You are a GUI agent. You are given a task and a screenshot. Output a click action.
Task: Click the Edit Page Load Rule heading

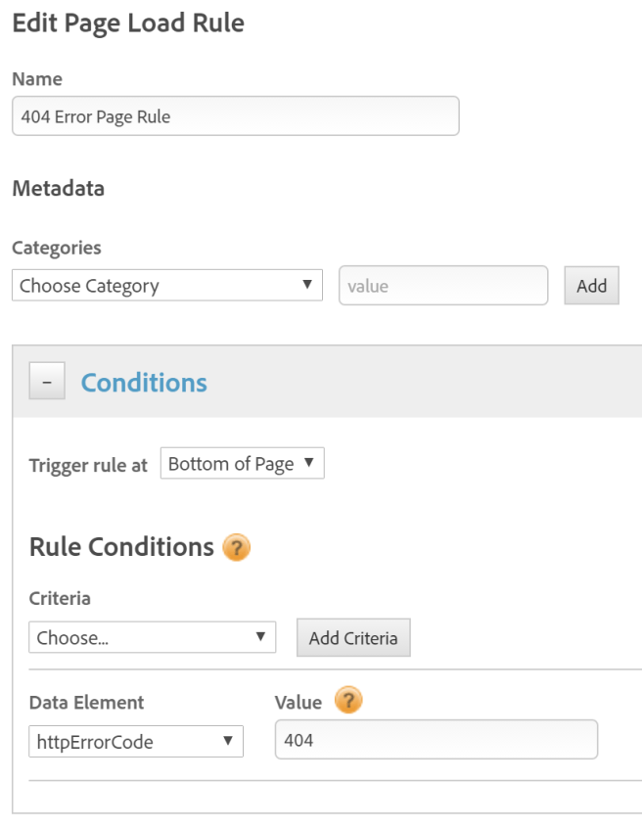(x=128, y=23)
